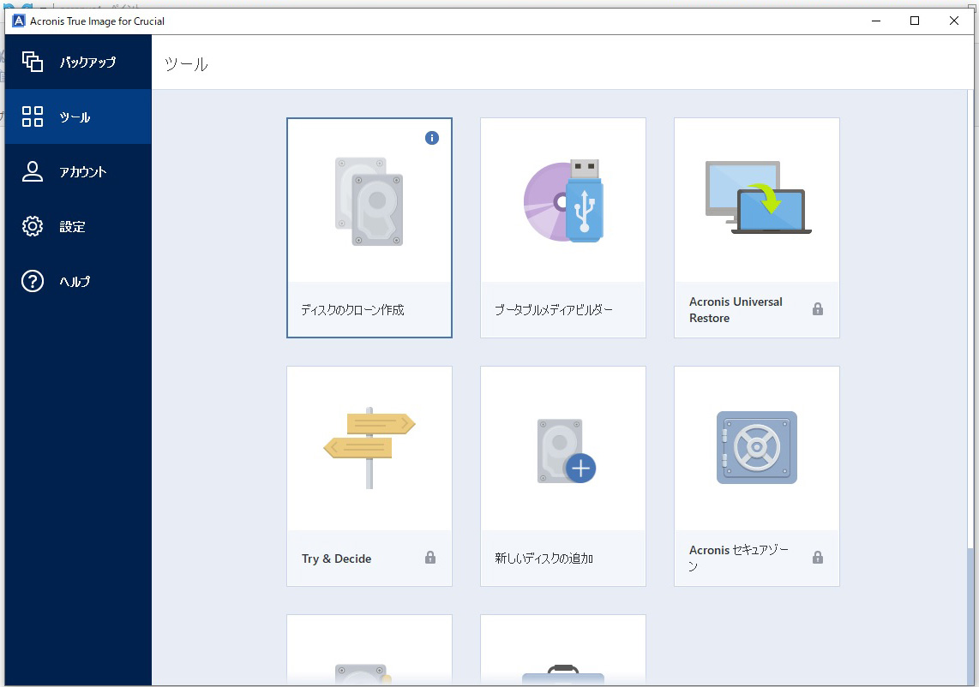This screenshot has width=979, height=687.
Task: Open 設定 in the sidebar
Action: pos(78,226)
